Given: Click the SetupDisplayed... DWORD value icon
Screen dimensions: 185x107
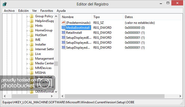Looking at the screenshot, I should click(63, 47).
